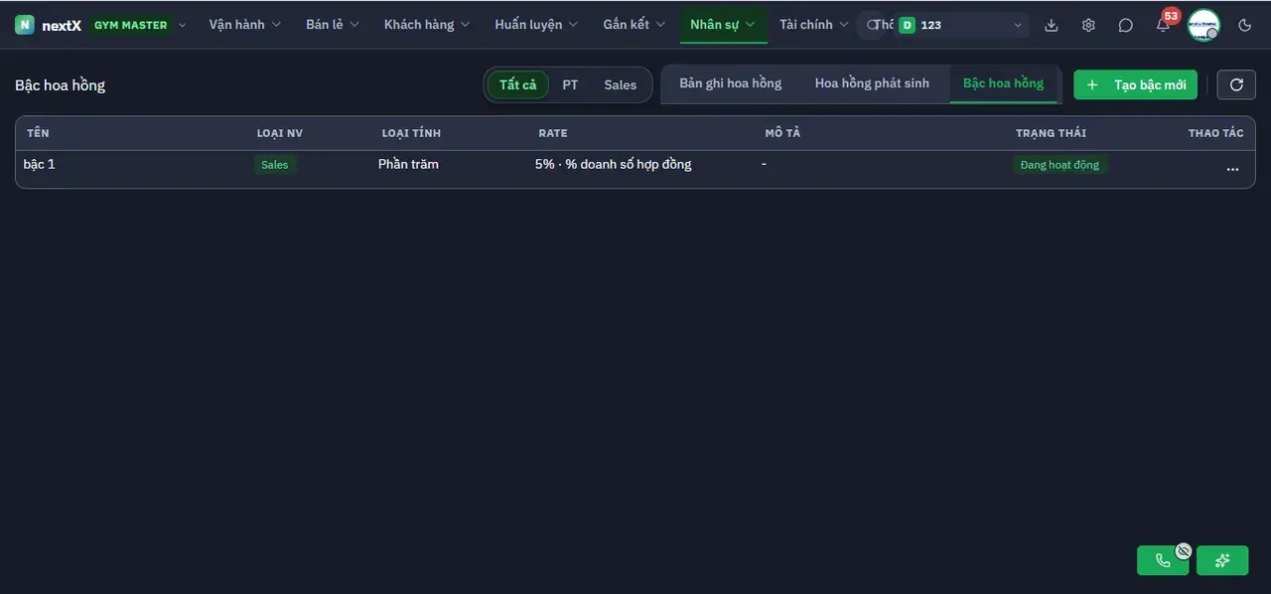Toggle dark mode moon icon
The image size is (1271, 594).
[x=1244, y=25]
